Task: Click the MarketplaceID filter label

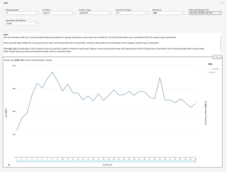Action: point(12,10)
